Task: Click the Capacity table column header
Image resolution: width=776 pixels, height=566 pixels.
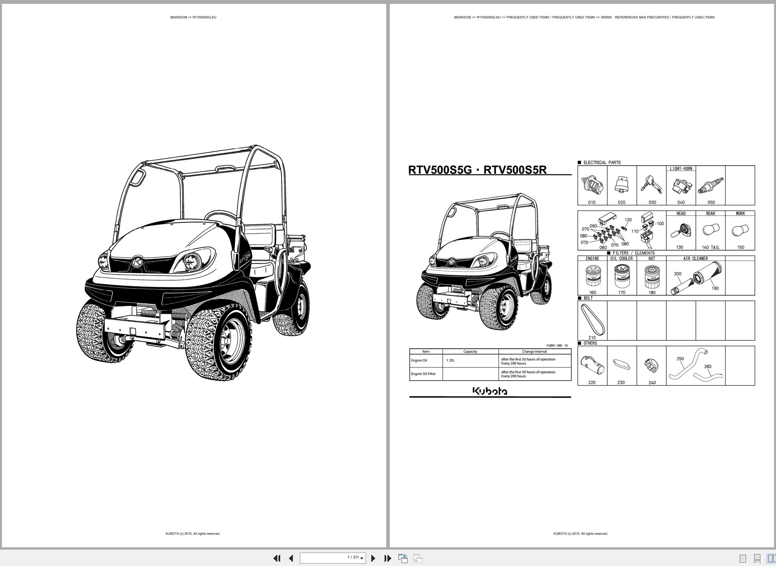Action: [470, 351]
